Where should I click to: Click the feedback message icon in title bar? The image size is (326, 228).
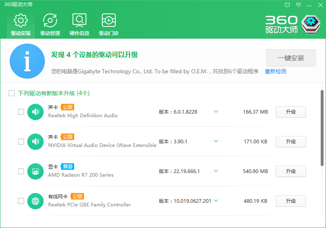pyautogui.click(x=287, y=5)
